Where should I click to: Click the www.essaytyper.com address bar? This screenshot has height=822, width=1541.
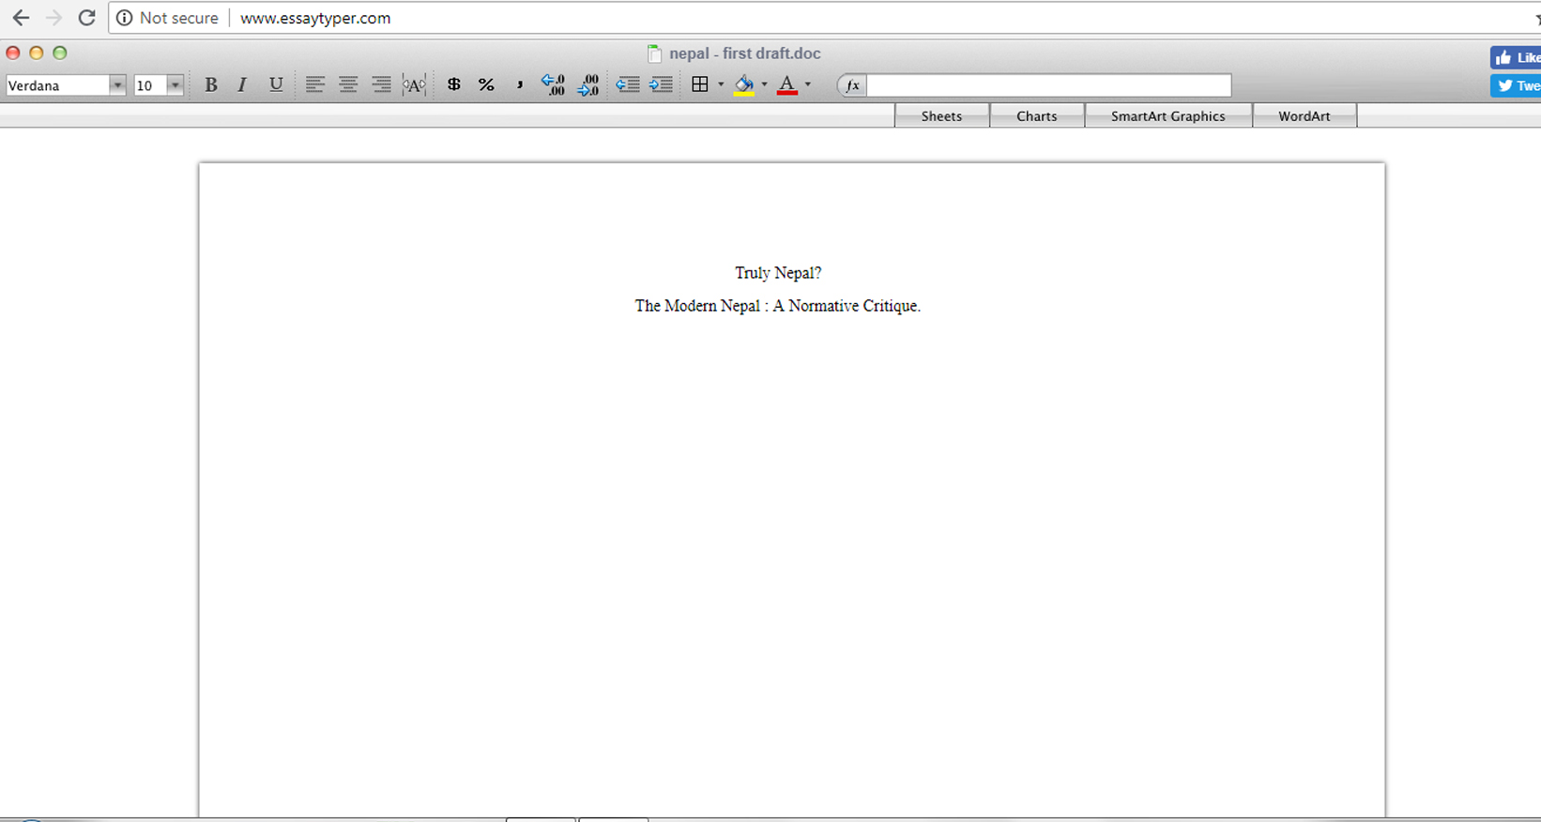(315, 18)
